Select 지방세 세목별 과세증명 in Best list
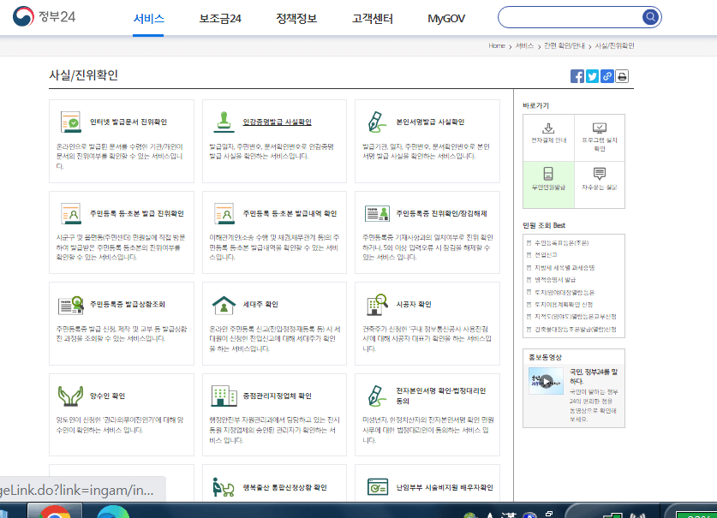 tap(565, 267)
